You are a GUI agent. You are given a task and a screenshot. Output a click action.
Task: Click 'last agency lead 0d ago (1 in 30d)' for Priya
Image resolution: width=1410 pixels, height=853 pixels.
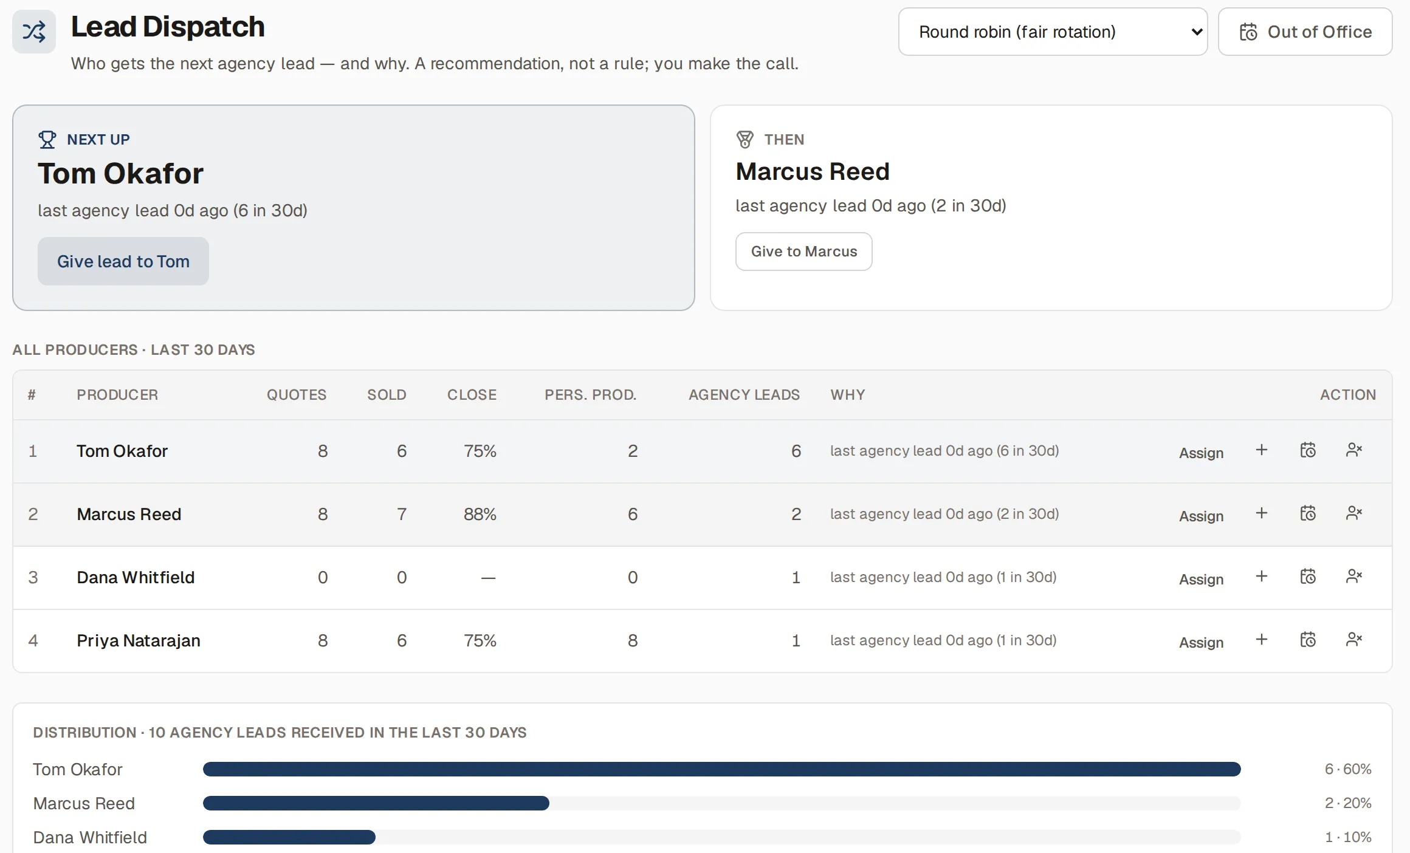[x=943, y=640]
